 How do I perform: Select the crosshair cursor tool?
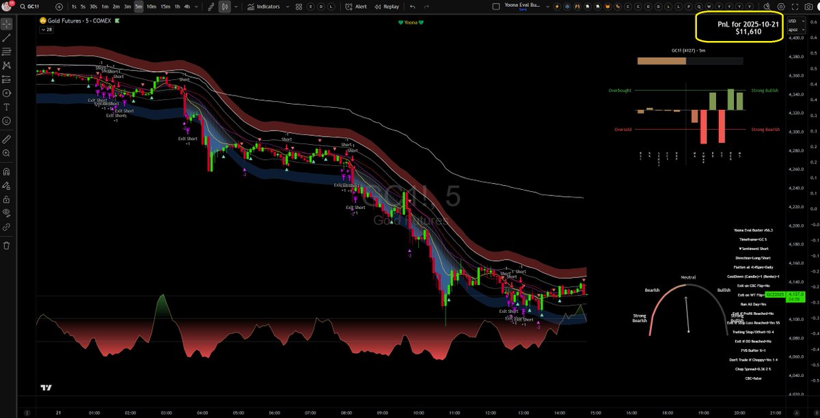7,24
